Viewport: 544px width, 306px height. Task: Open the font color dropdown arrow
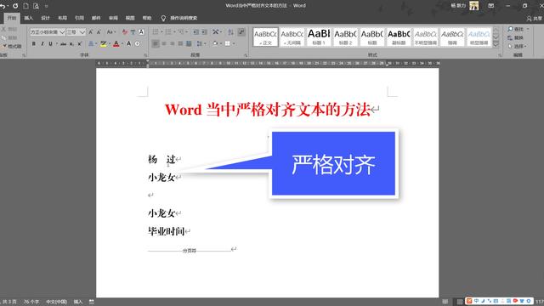click(122, 43)
